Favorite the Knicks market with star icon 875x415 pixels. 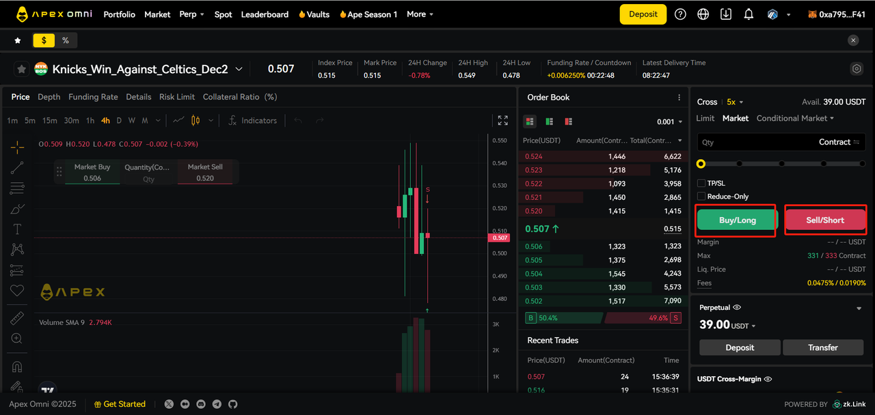coord(21,69)
